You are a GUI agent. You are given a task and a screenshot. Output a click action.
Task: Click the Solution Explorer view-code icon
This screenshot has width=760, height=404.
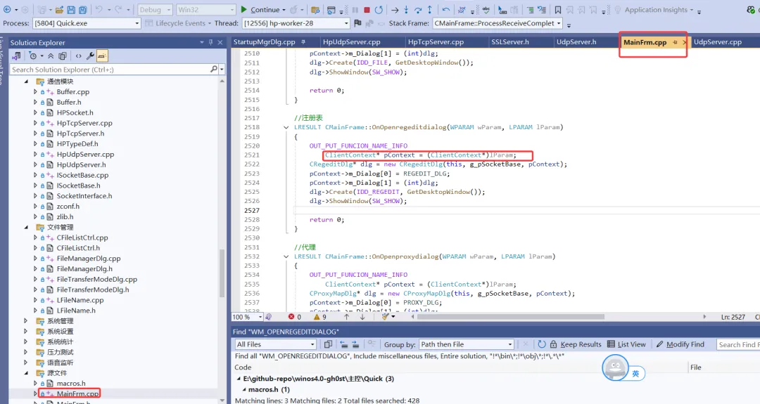(x=79, y=56)
